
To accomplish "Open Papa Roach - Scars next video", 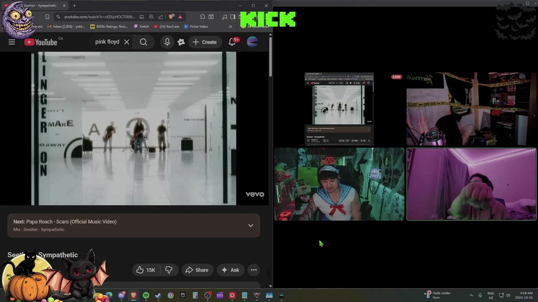I will pyautogui.click(x=65, y=221).
